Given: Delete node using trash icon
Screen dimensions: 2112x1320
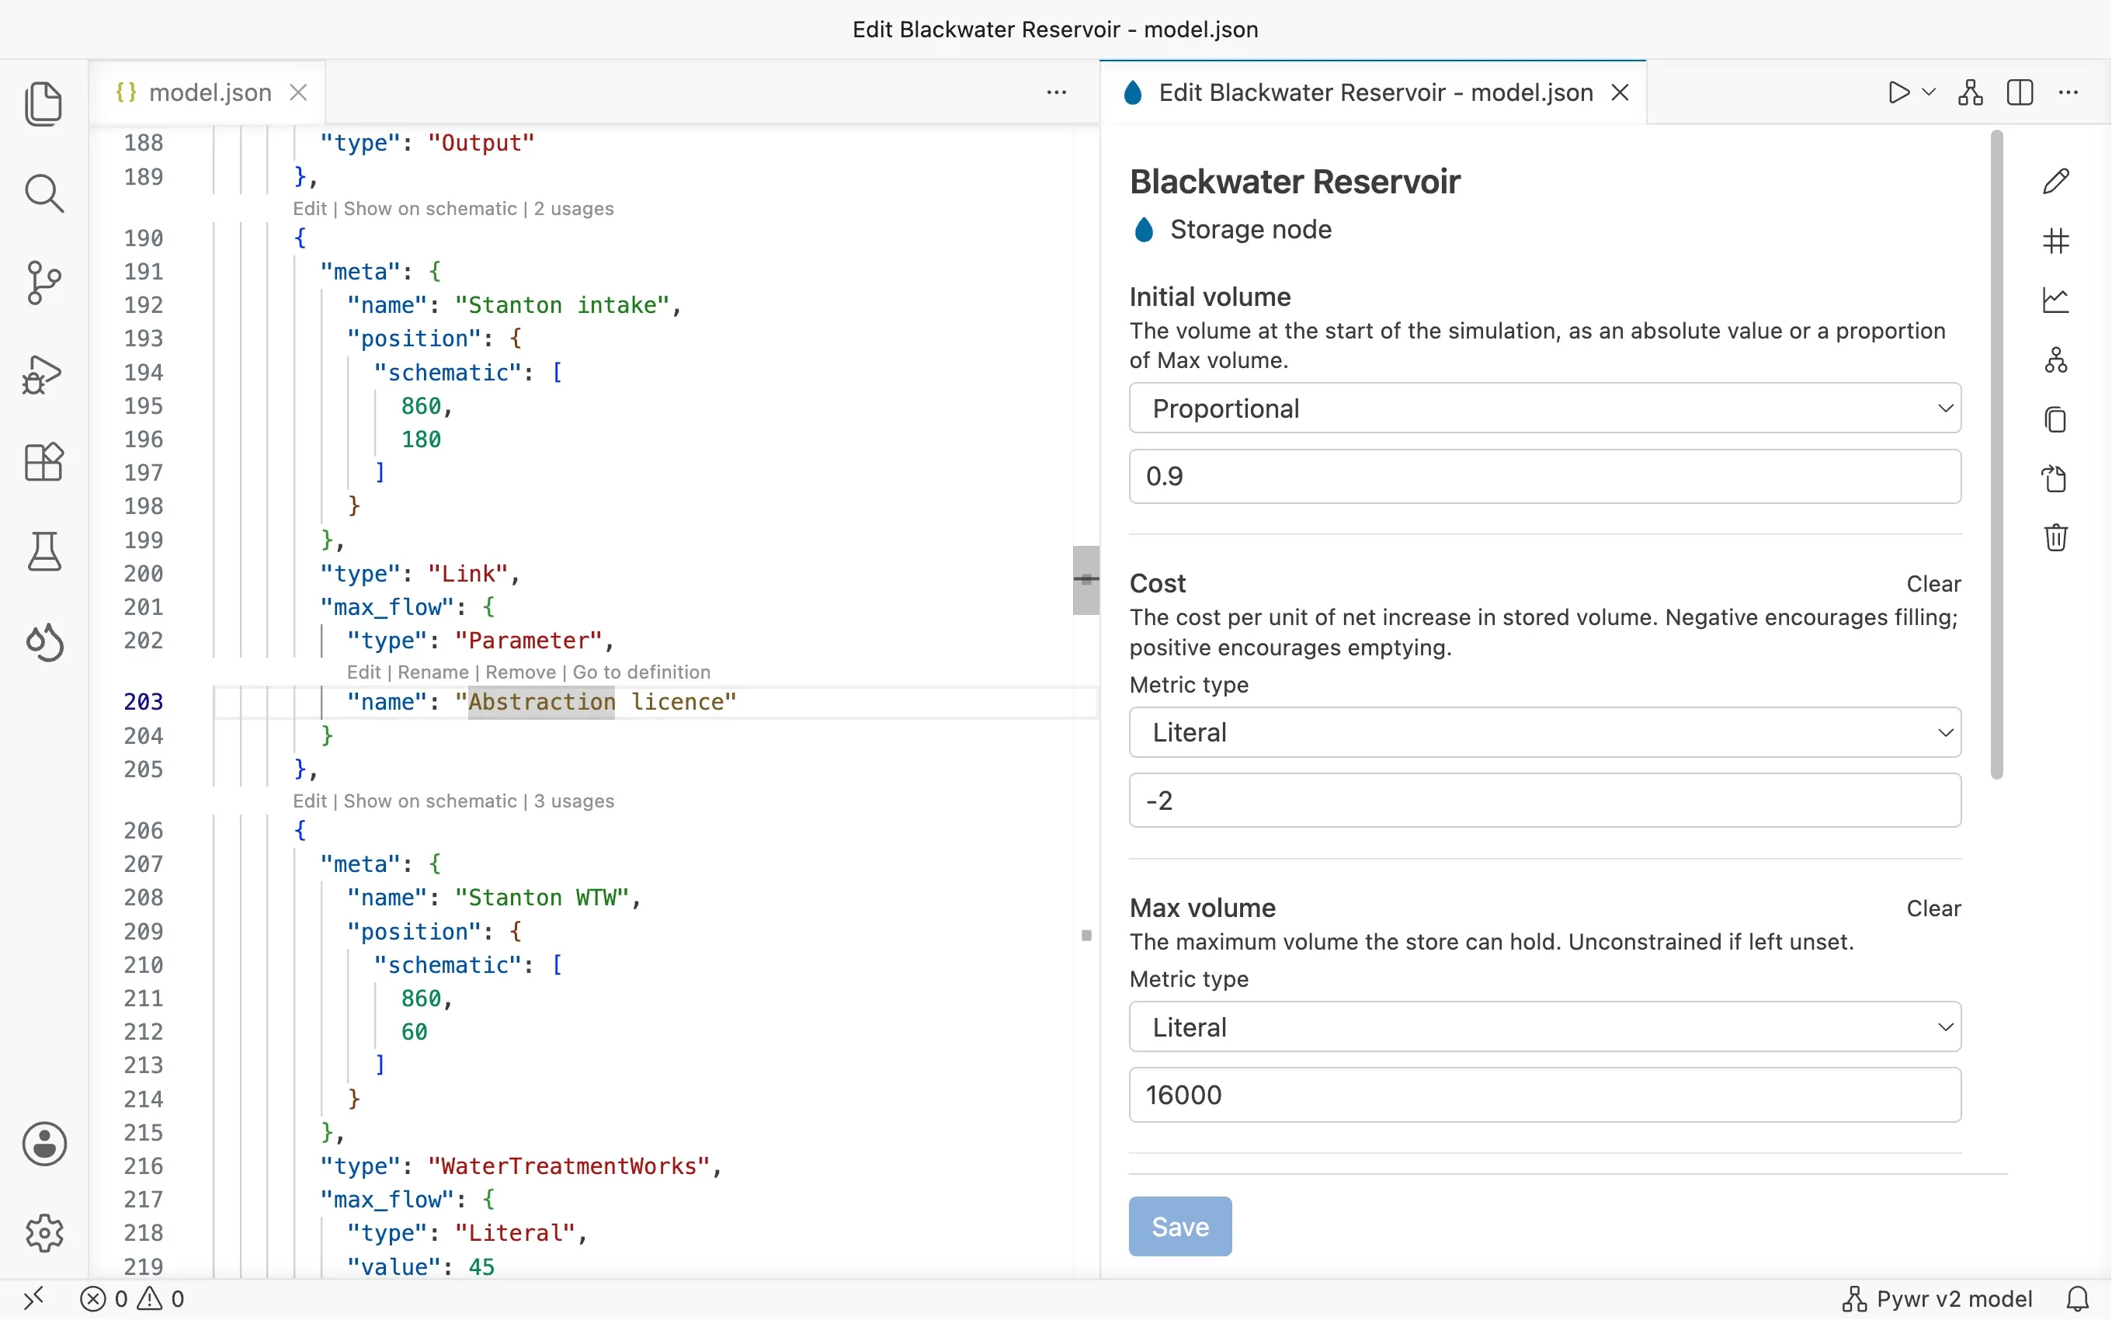Looking at the screenshot, I should (x=2056, y=537).
